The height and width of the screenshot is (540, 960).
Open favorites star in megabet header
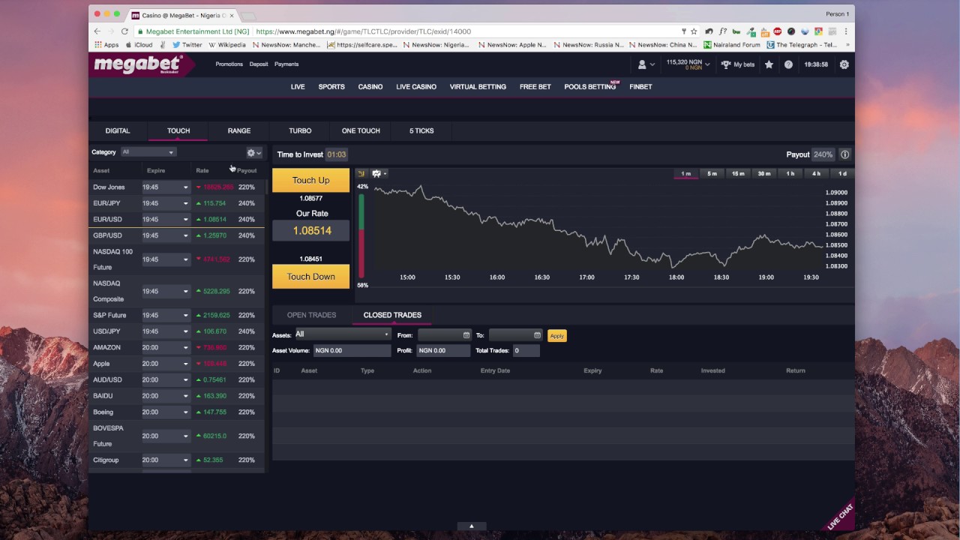[769, 64]
